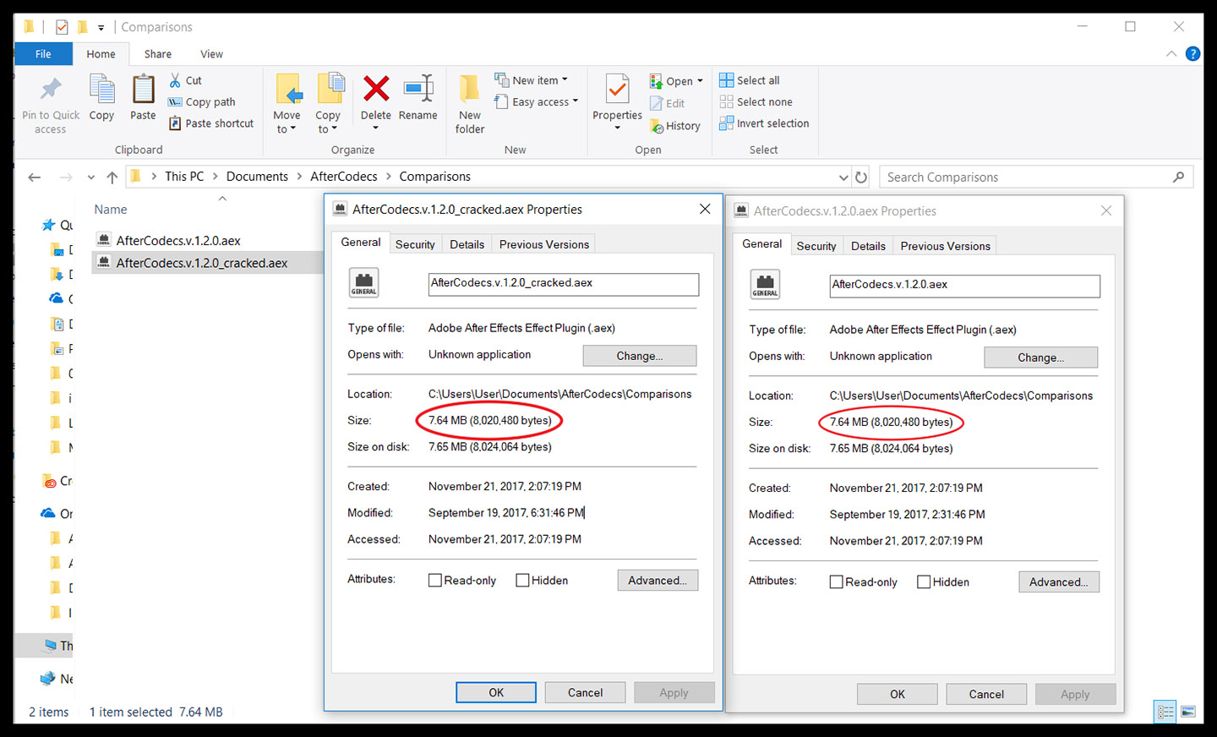The height and width of the screenshot is (737, 1217).
Task: Tick the Hidden checkbox in cracked.aex Properties
Action: (522, 581)
